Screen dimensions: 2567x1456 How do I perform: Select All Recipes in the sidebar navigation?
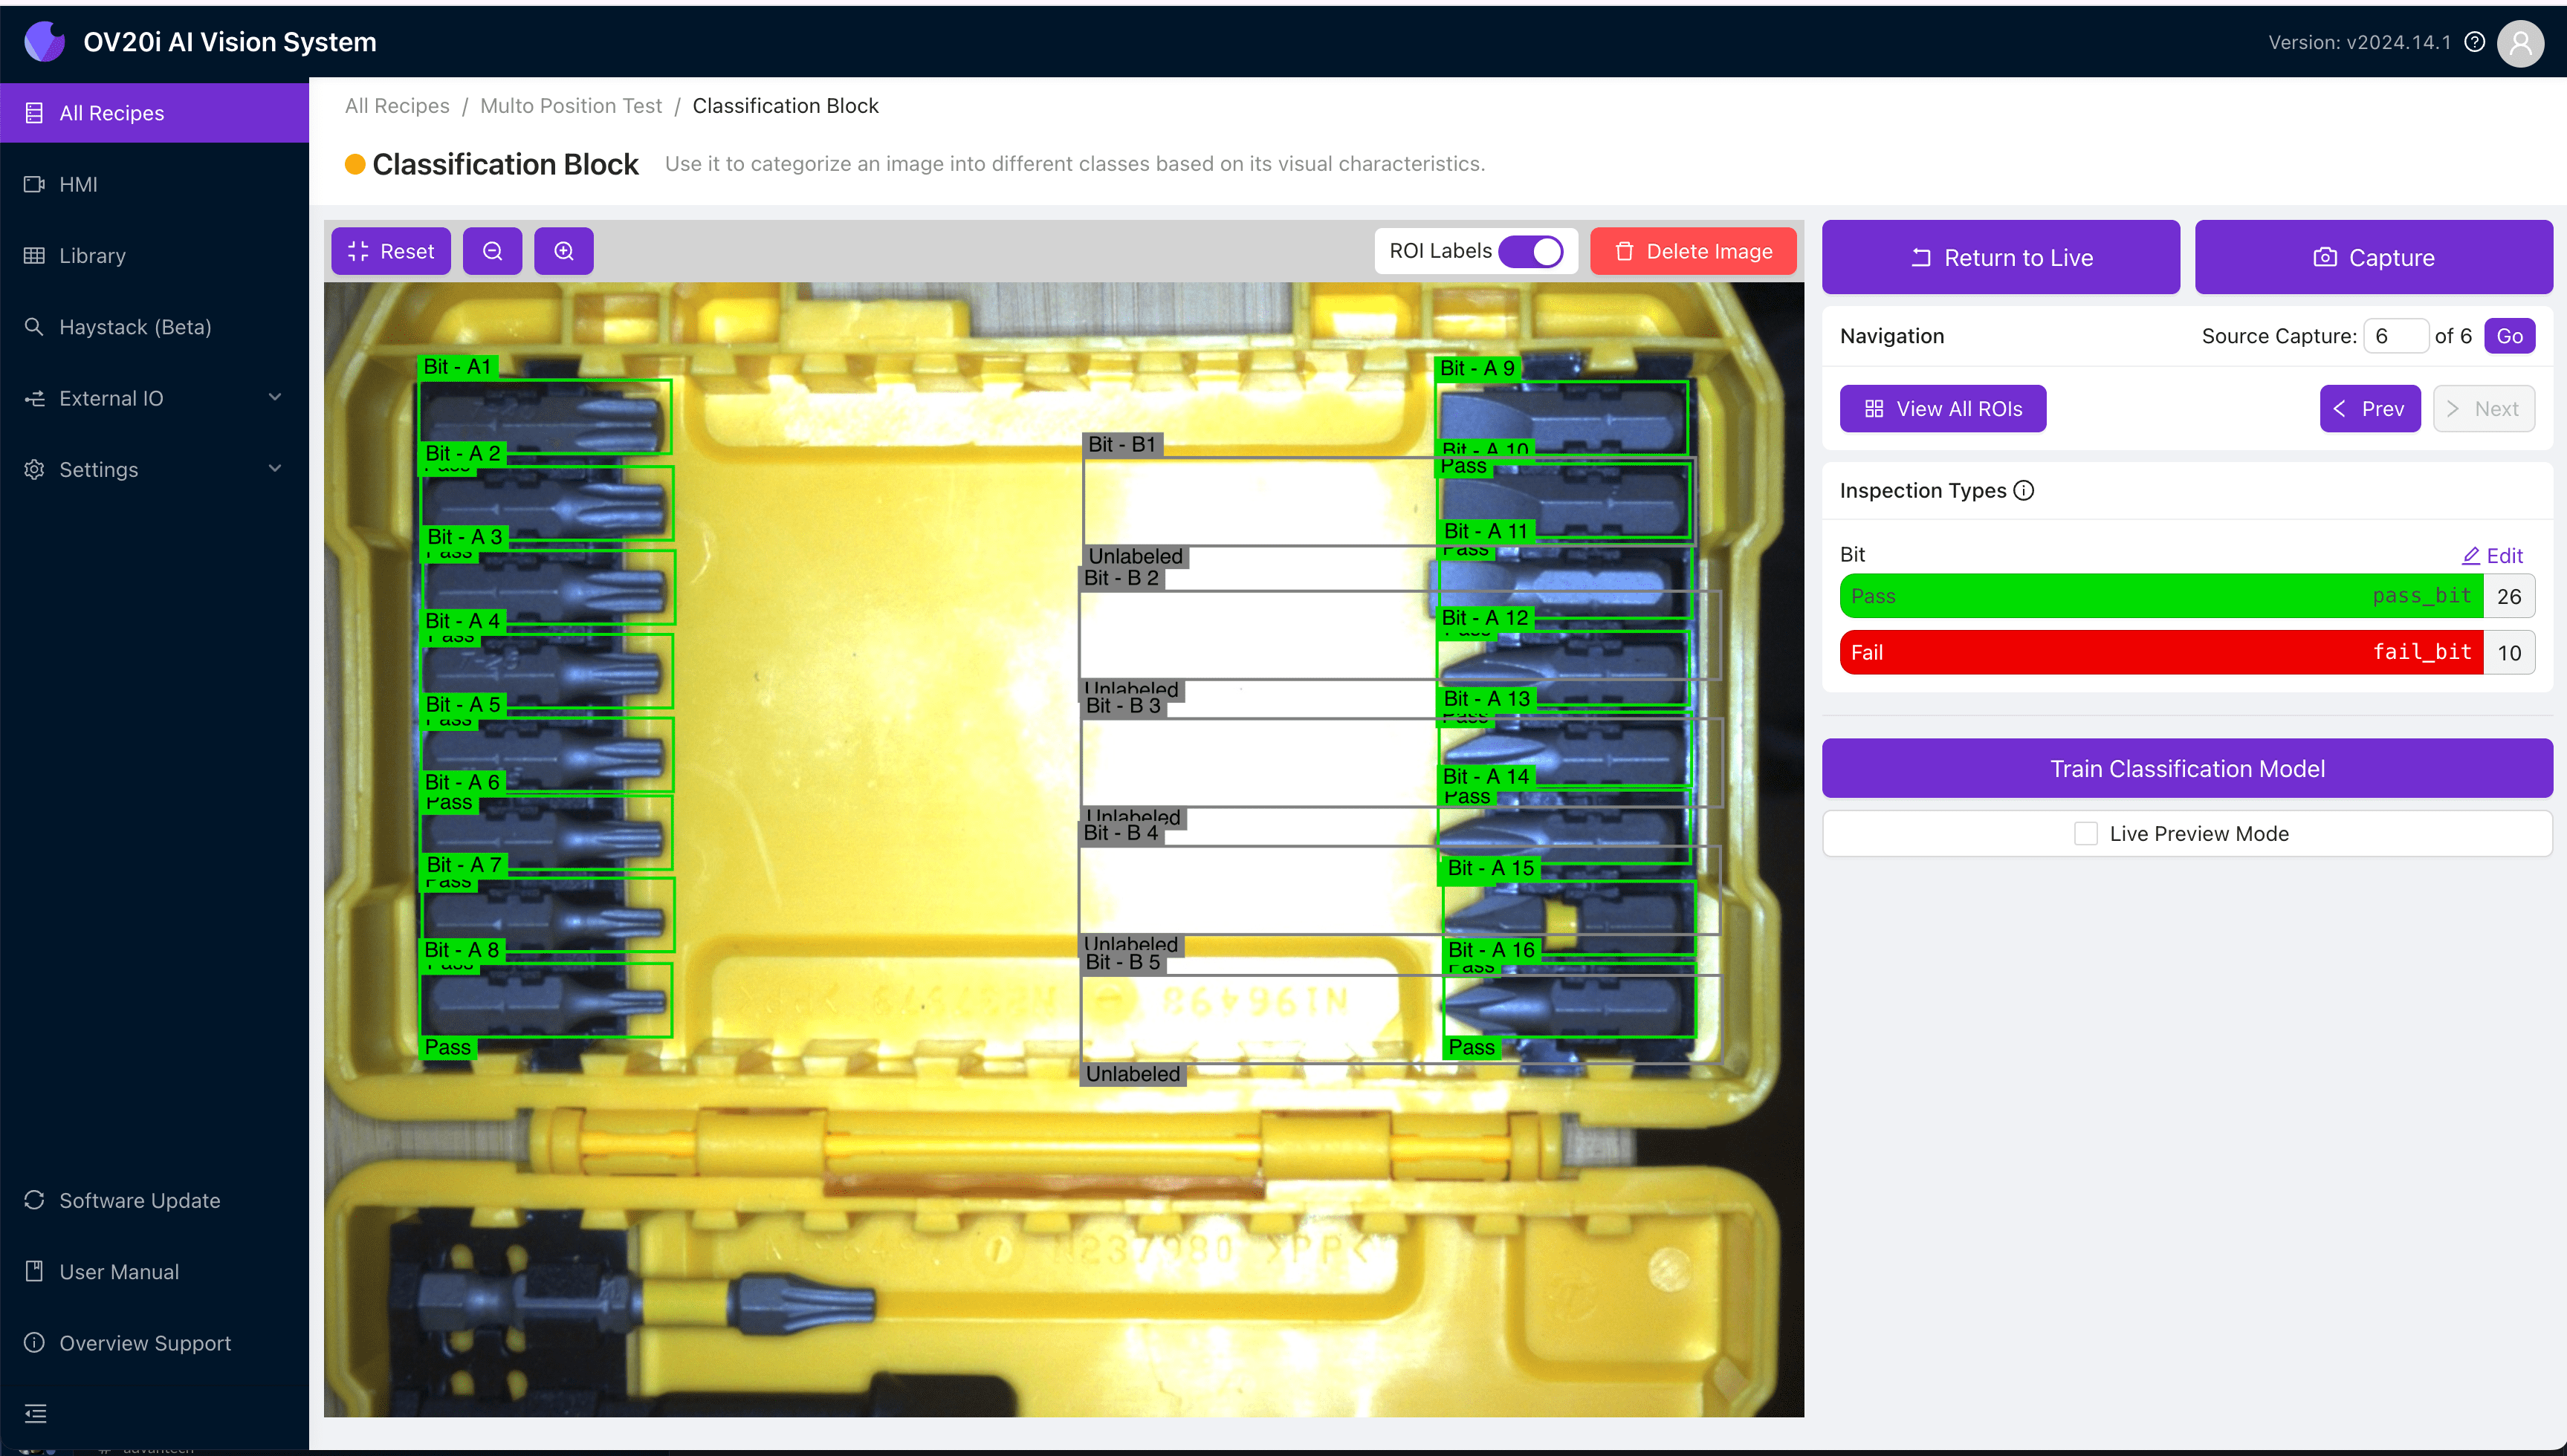[111, 112]
